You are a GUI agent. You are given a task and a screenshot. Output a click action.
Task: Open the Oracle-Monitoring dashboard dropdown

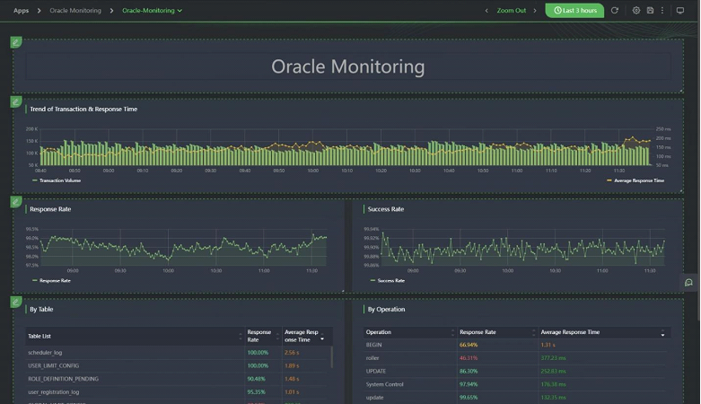(152, 11)
